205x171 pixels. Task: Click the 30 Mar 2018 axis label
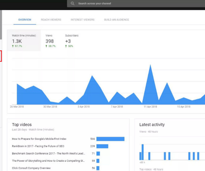[x=50, y=107]
